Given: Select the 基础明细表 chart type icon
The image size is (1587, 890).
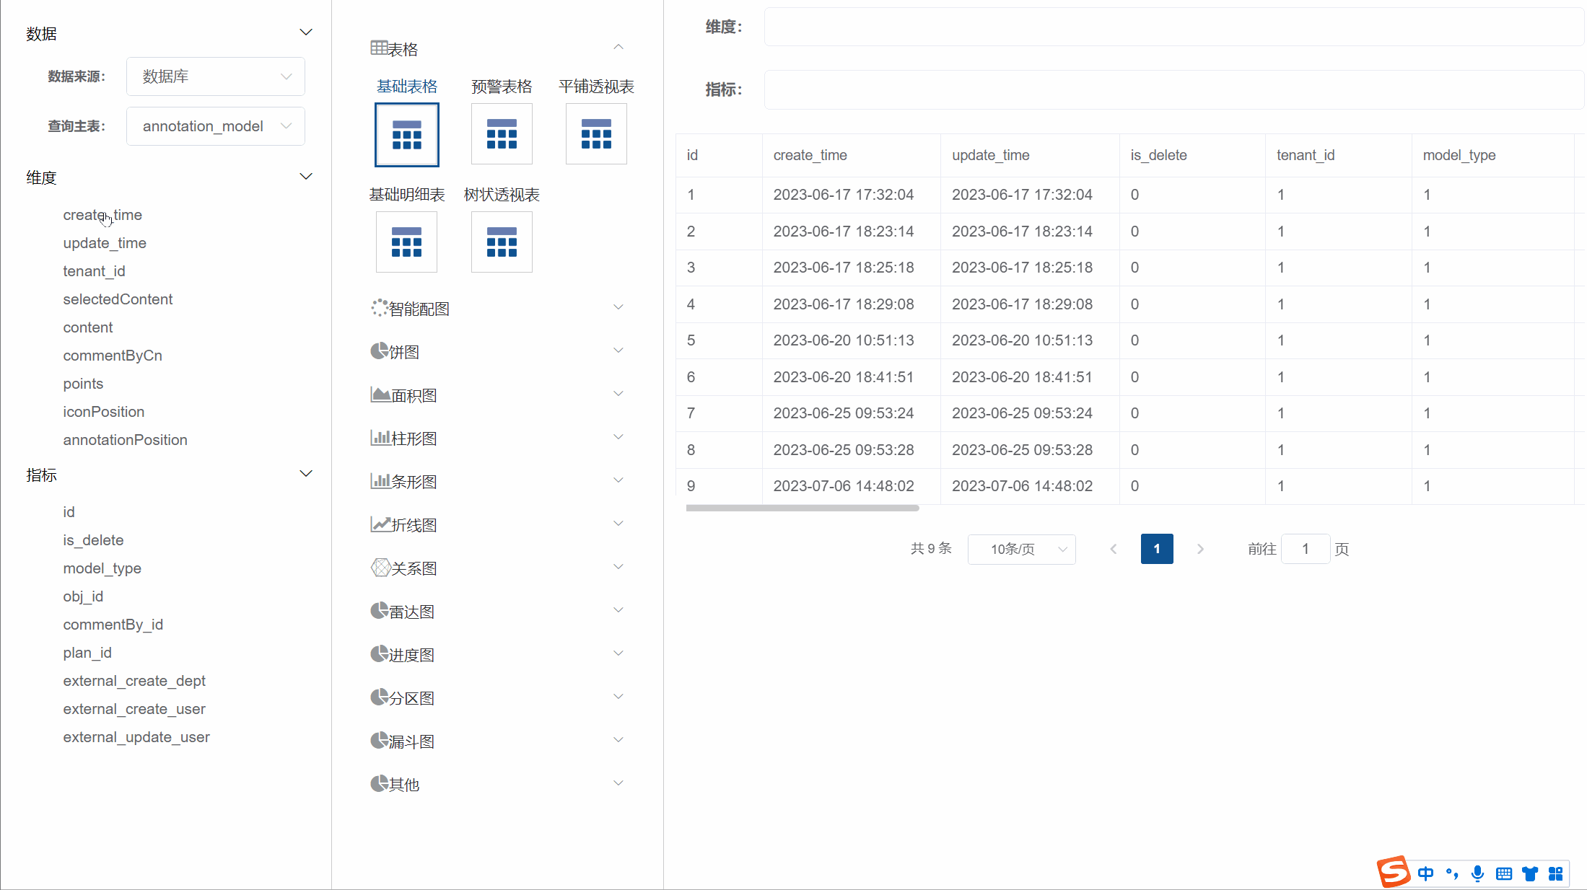Looking at the screenshot, I should [x=406, y=242].
